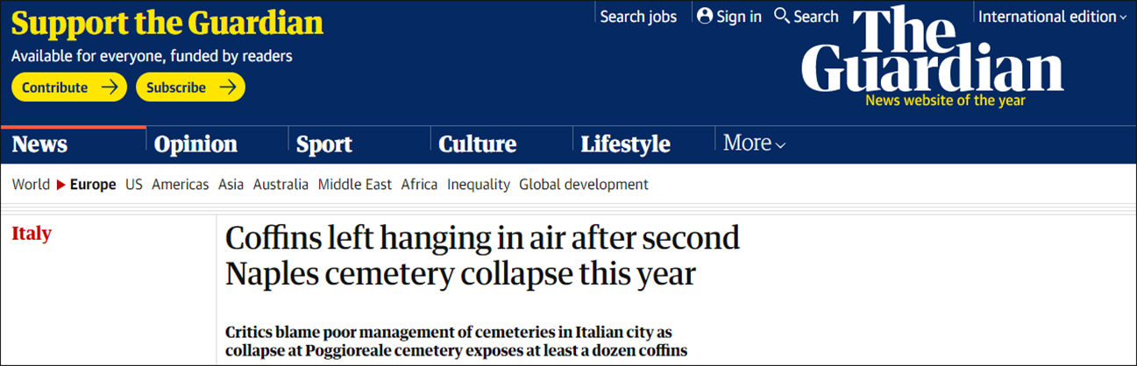Open the Coffins left hanging headline

tap(482, 256)
